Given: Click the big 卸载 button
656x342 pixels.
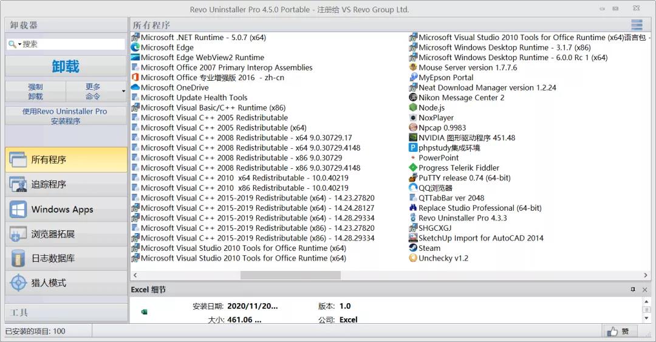Looking at the screenshot, I should point(66,66).
